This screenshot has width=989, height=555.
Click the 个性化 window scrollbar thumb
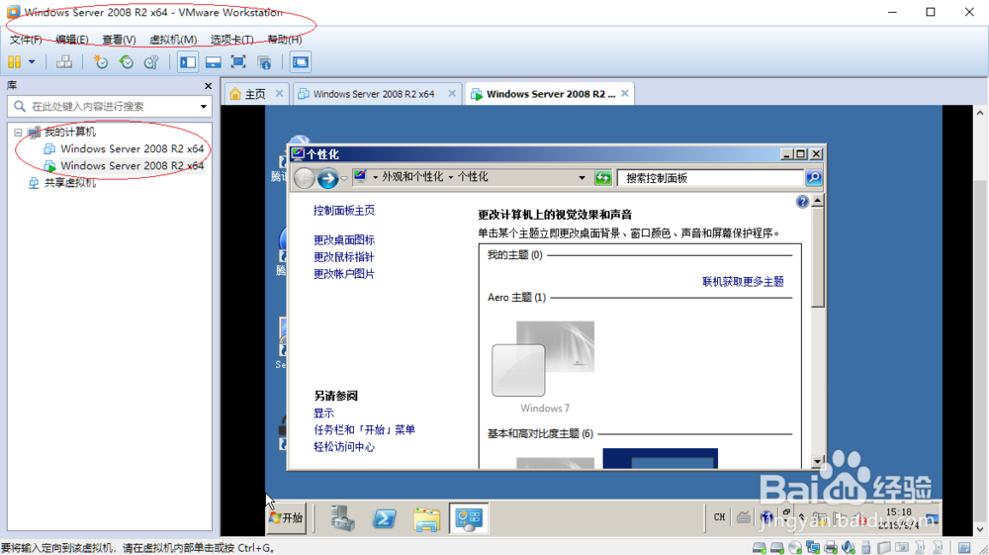point(818,257)
